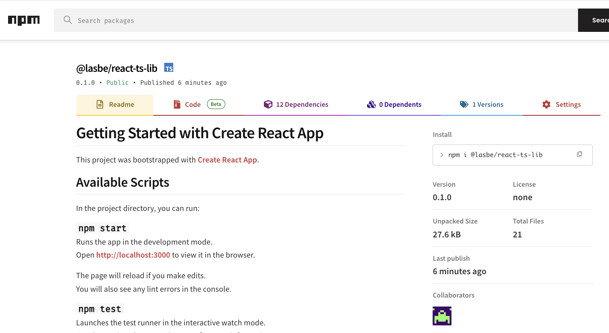The width and height of the screenshot is (609, 333).
Task: Click the Collaborators label
Action: tap(454, 295)
